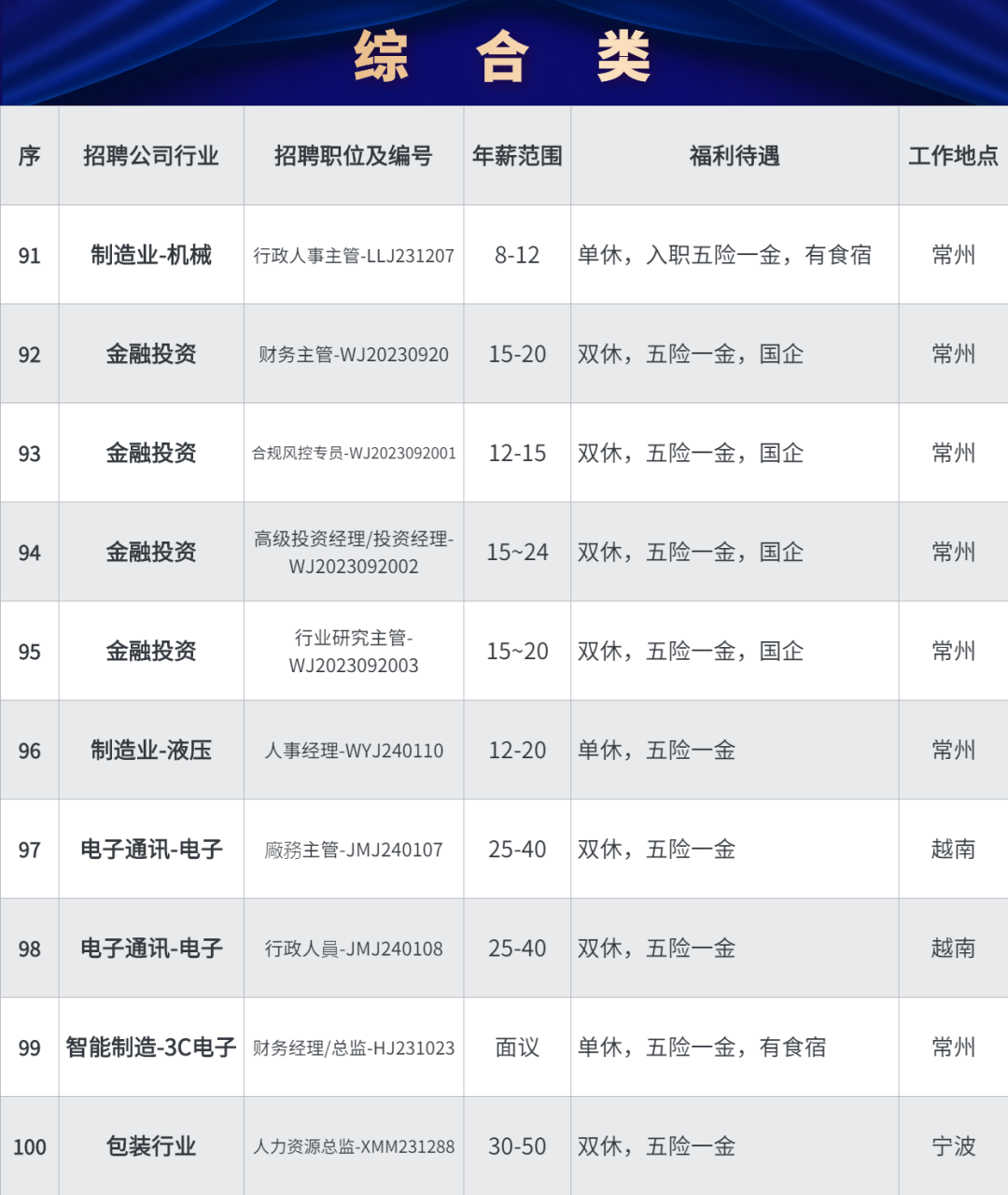Click salary range 15~20 in row 95

517,651
